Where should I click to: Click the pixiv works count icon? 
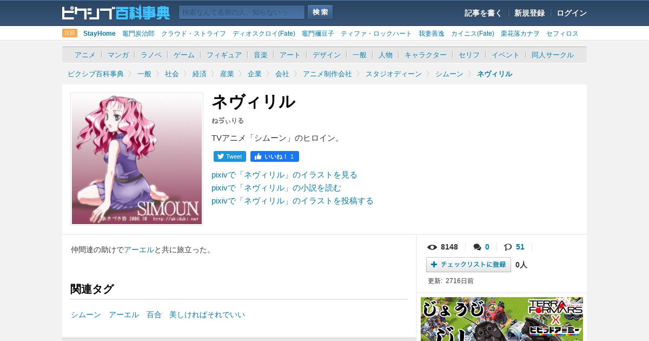point(508,247)
